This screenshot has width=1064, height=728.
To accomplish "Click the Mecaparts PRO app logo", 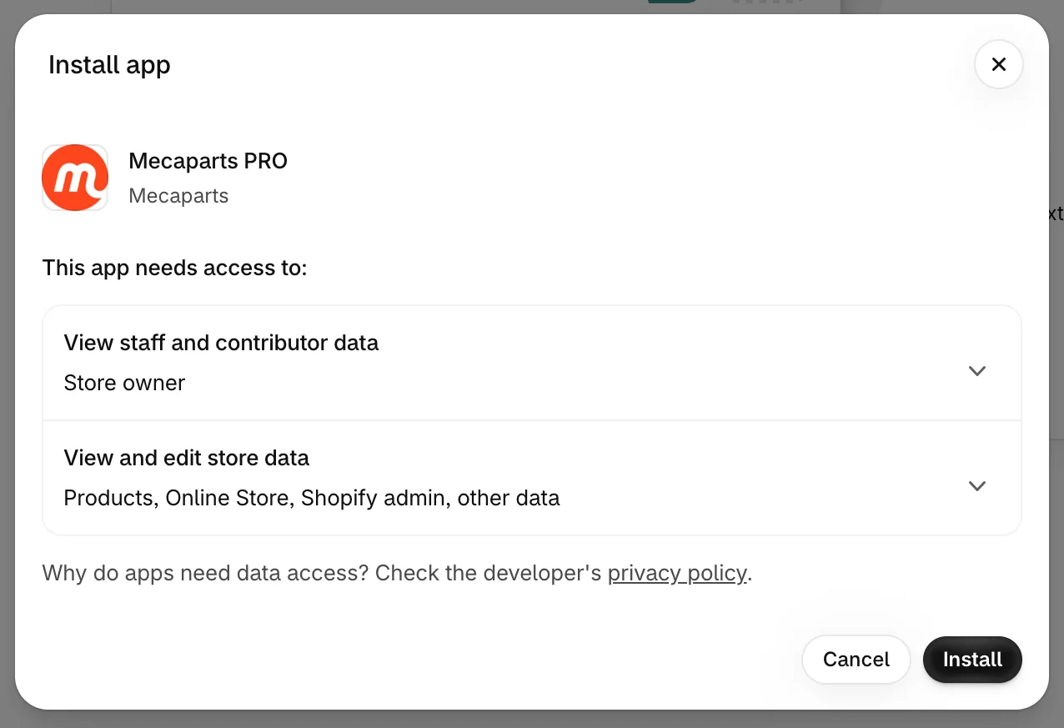I will pyautogui.click(x=75, y=178).
